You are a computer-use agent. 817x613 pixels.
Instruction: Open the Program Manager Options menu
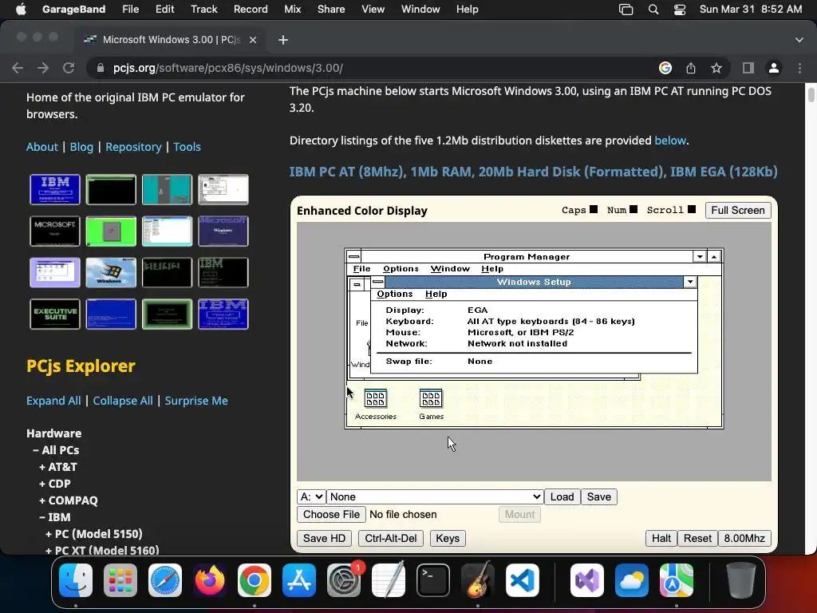401,269
